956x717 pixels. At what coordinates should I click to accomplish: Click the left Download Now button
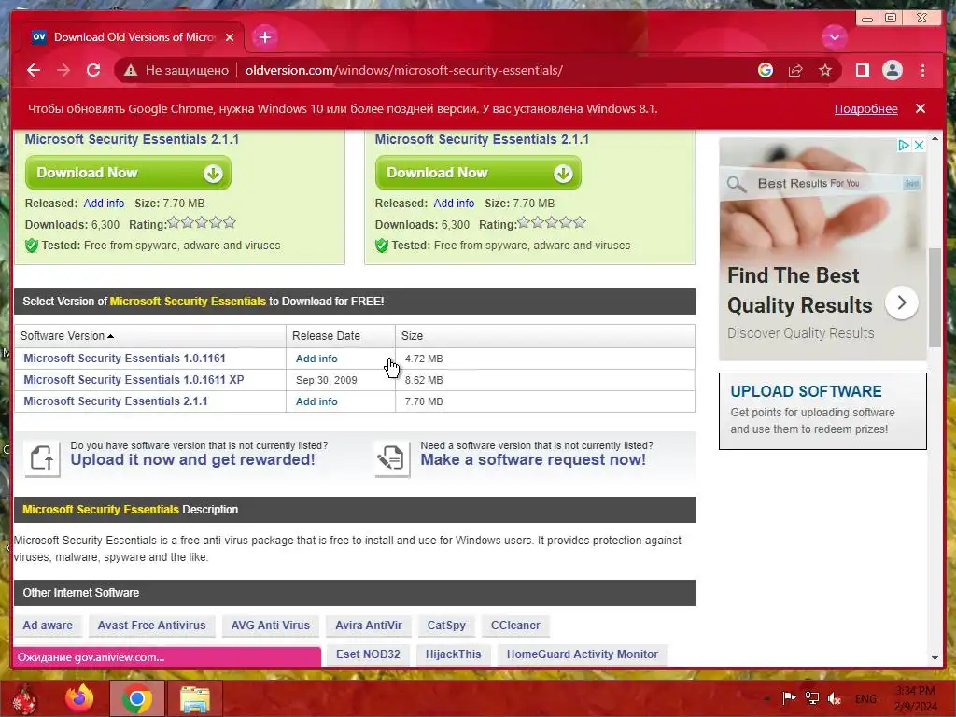pyautogui.click(x=128, y=173)
